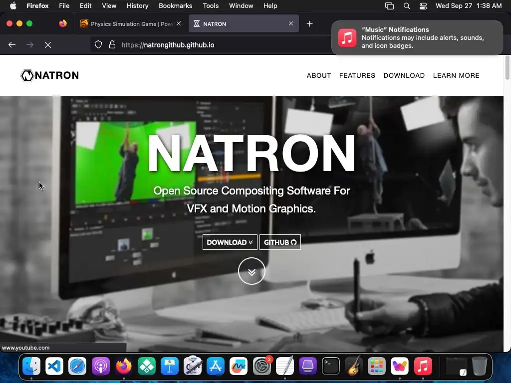Click the tracking protection shield icon
This screenshot has width=511, height=383.
[98, 45]
